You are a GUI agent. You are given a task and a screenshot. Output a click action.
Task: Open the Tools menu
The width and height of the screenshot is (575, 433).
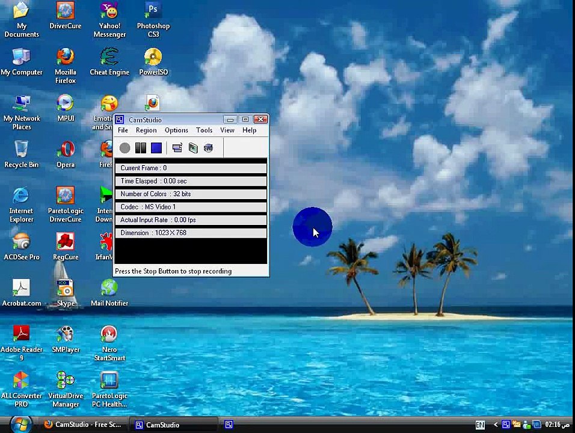(204, 130)
